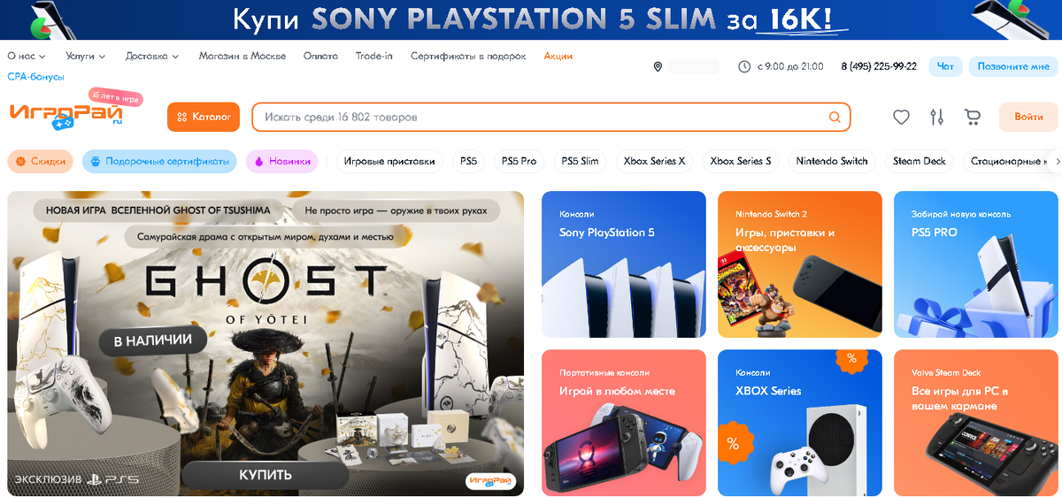The height and width of the screenshot is (497, 1062).
Task: Click the location pin icon
Action: pyautogui.click(x=658, y=66)
